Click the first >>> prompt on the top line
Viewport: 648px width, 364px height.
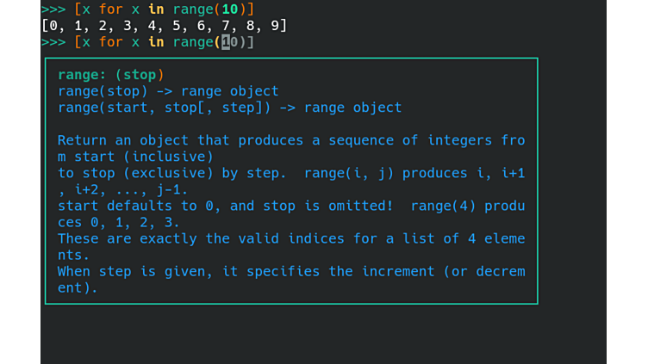[53, 9]
